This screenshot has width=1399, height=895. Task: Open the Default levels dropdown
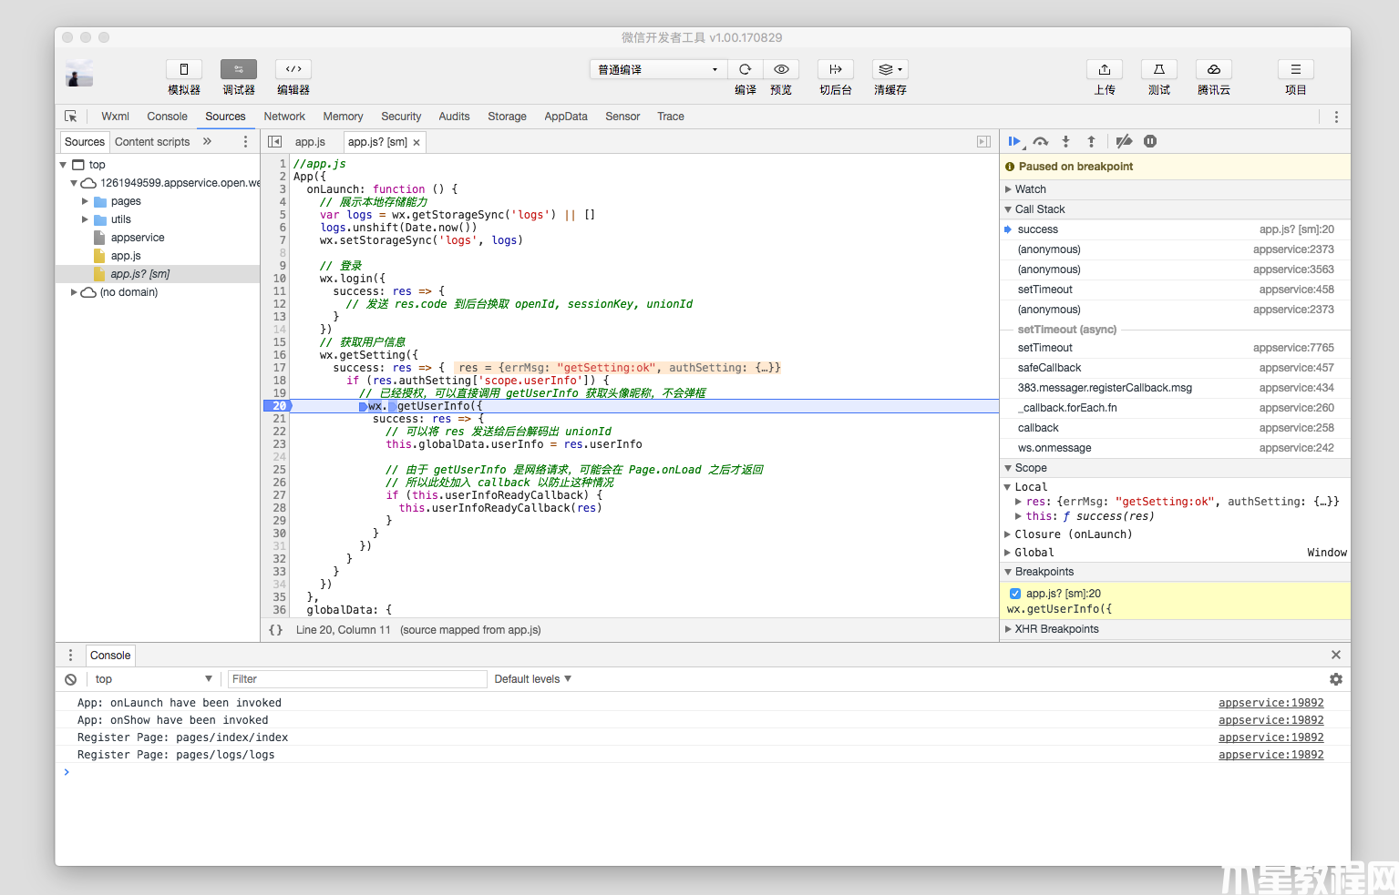(x=533, y=679)
